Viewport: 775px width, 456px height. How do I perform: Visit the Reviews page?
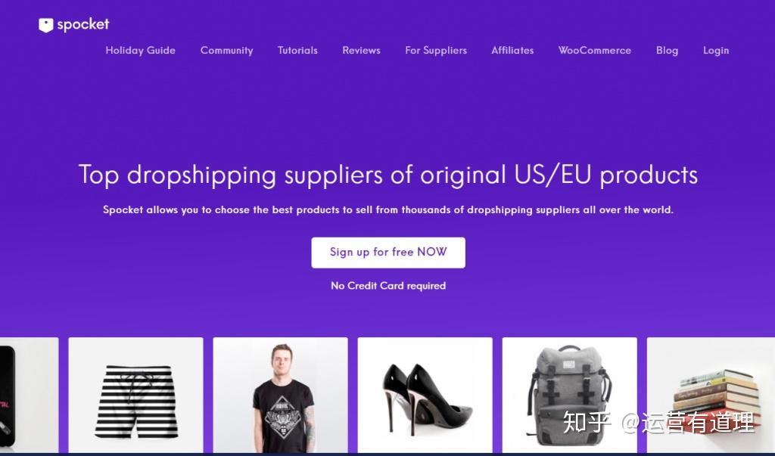[x=361, y=51]
